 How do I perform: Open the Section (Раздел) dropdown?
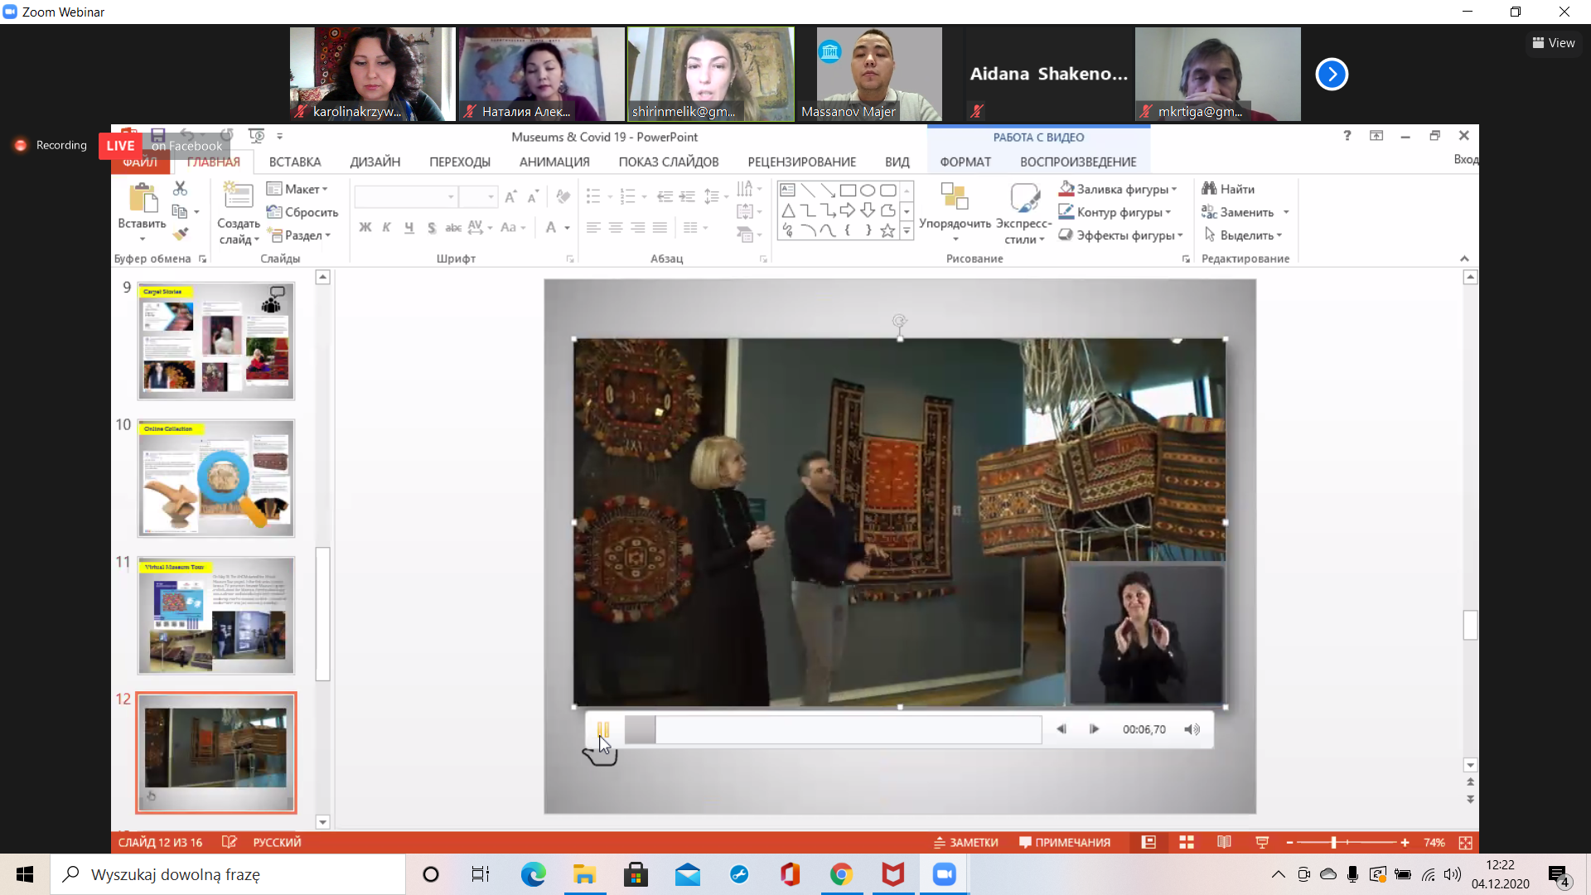(x=300, y=235)
